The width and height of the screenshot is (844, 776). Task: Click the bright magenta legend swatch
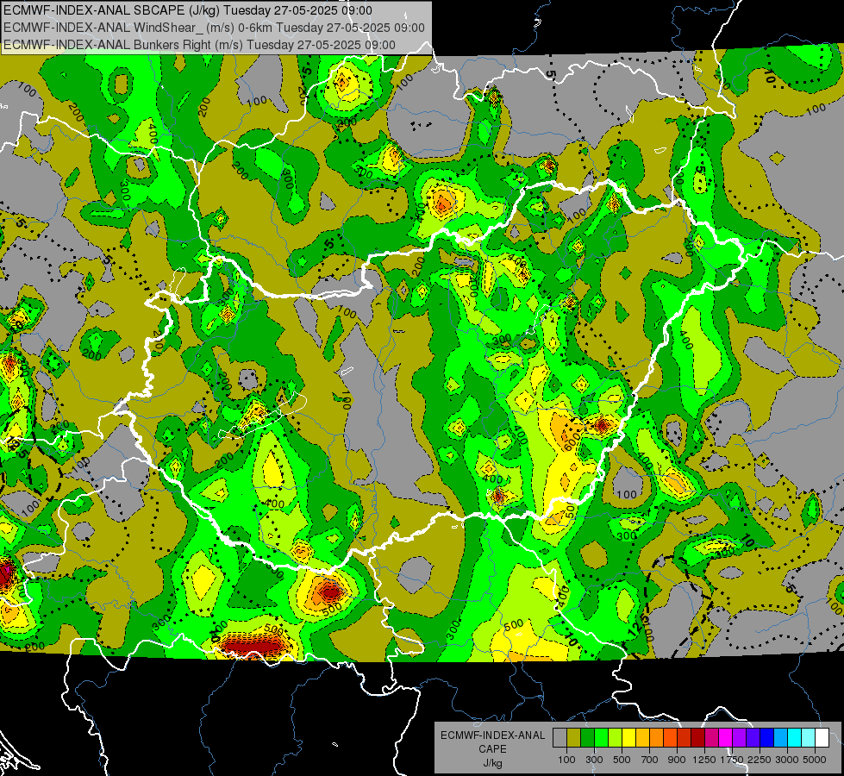726,738
